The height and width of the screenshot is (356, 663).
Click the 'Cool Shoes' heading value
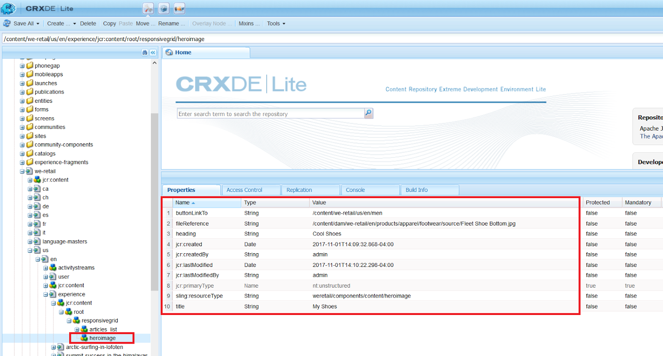pyautogui.click(x=327, y=234)
